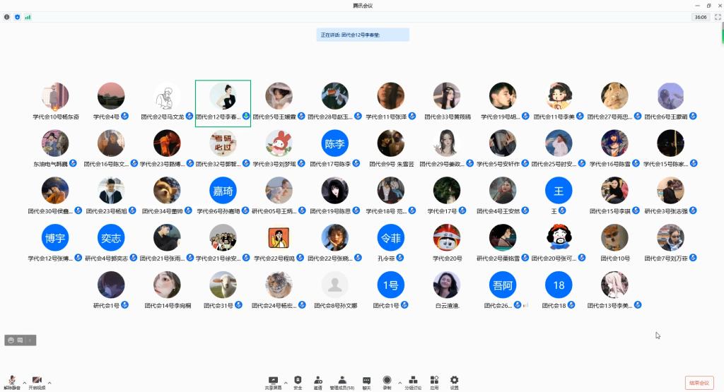Open 分组讨论 breakout rooms
Screen dimensions: 724x392
coord(413,381)
